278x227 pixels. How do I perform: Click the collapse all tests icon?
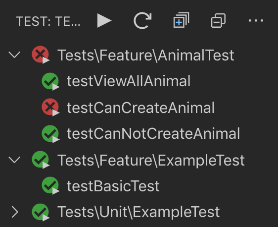tap(219, 20)
